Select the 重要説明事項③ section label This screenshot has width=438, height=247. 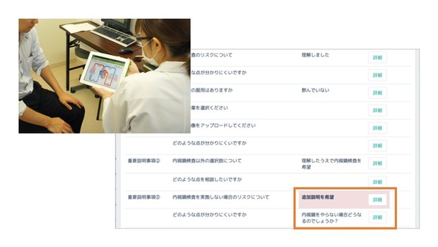[144, 197]
